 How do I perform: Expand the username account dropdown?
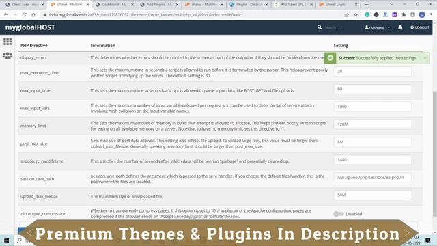point(378,27)
